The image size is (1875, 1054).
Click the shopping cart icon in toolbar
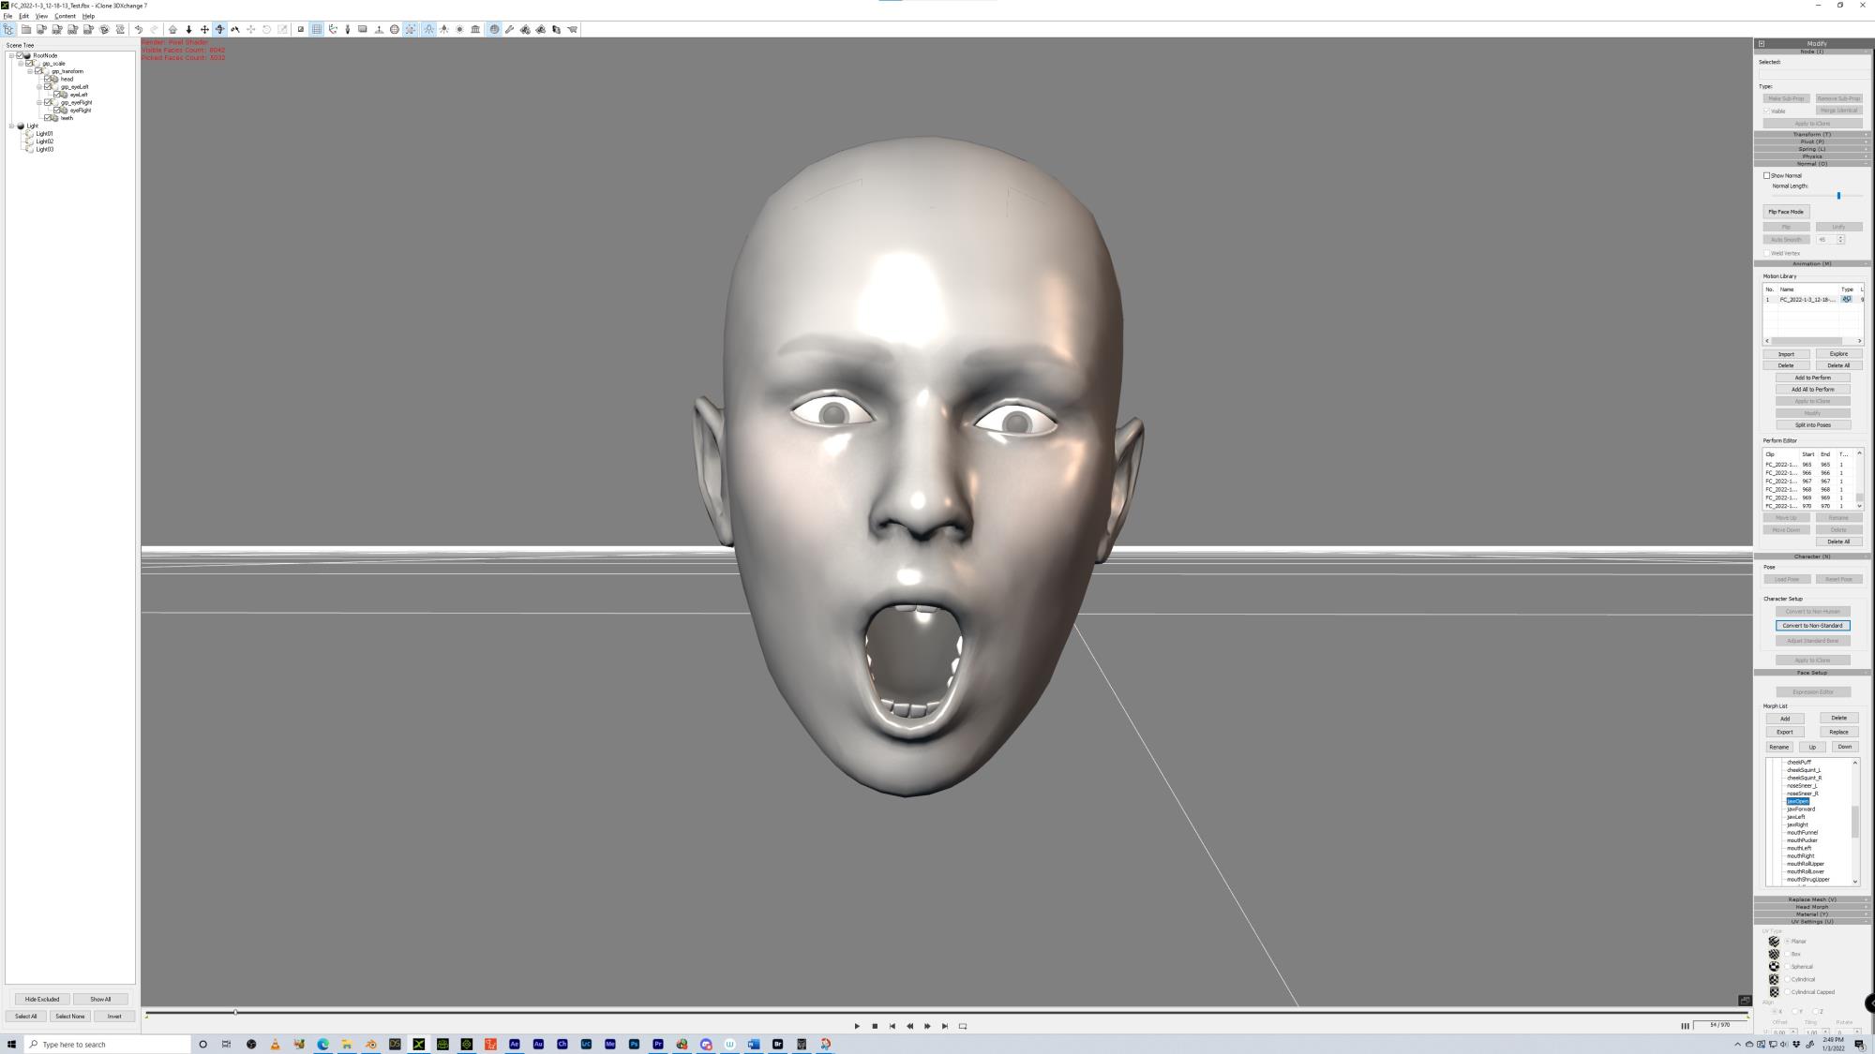[572, 29]
